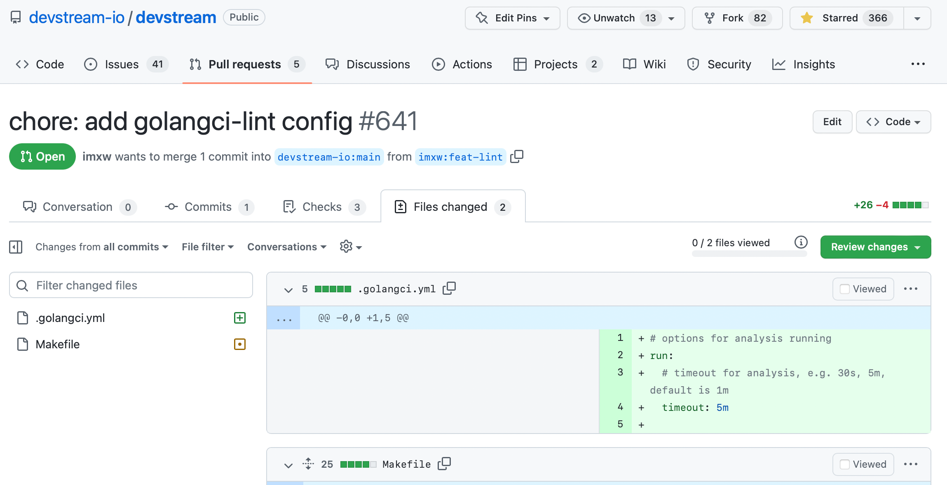
Task: Click the Filter changed files search field
Action: (131, 285)
